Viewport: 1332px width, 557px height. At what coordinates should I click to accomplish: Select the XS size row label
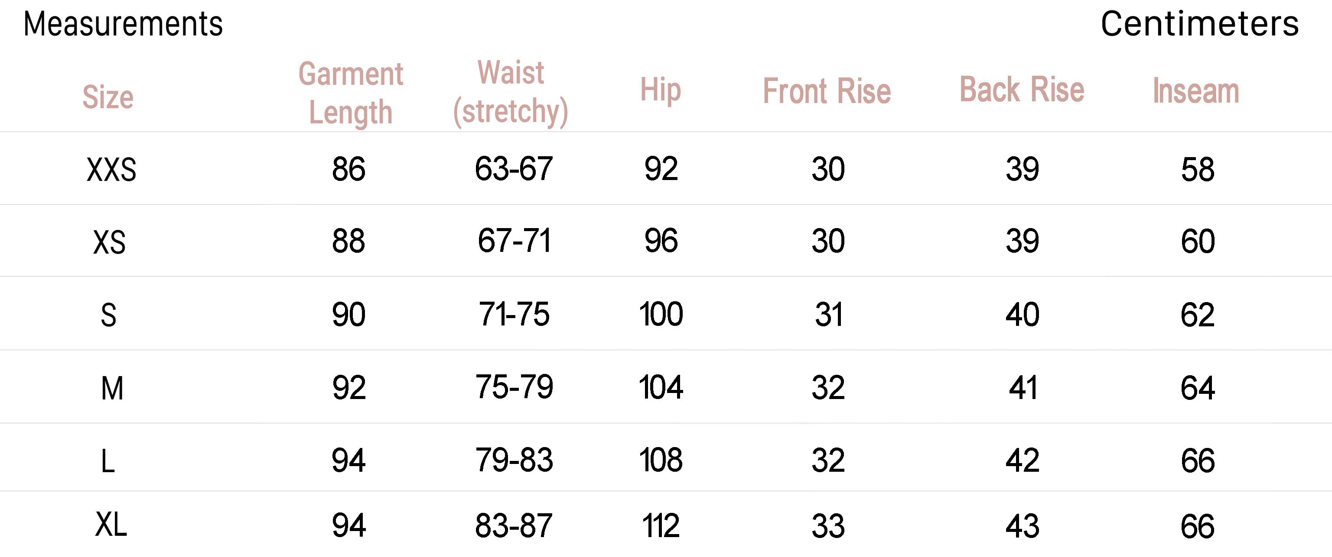pos(109,242)
